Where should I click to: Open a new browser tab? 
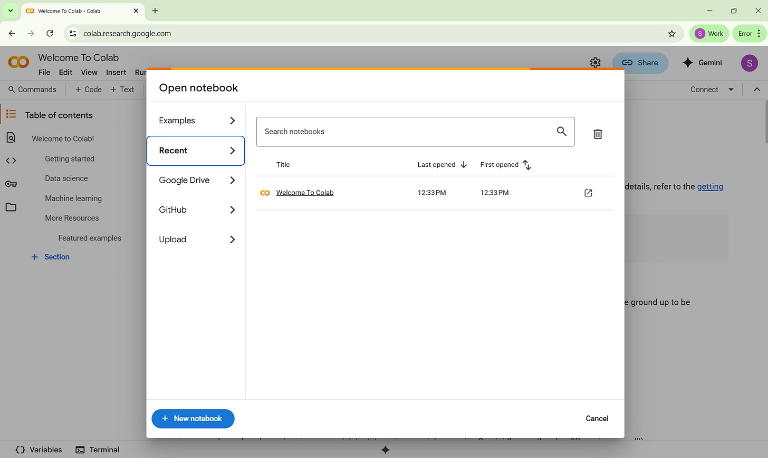tap(155, 11)
